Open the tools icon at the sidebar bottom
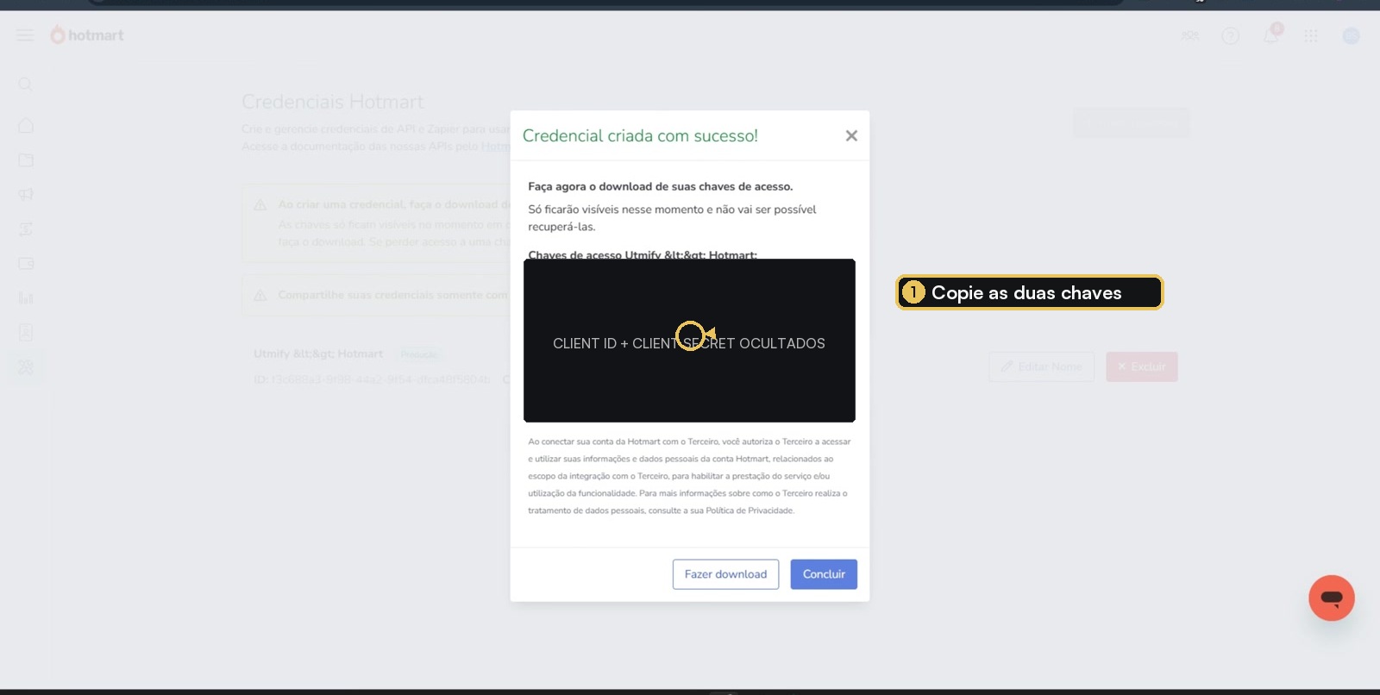The height and width of the screenshot is (695, 1380). (x=26, y=366)
